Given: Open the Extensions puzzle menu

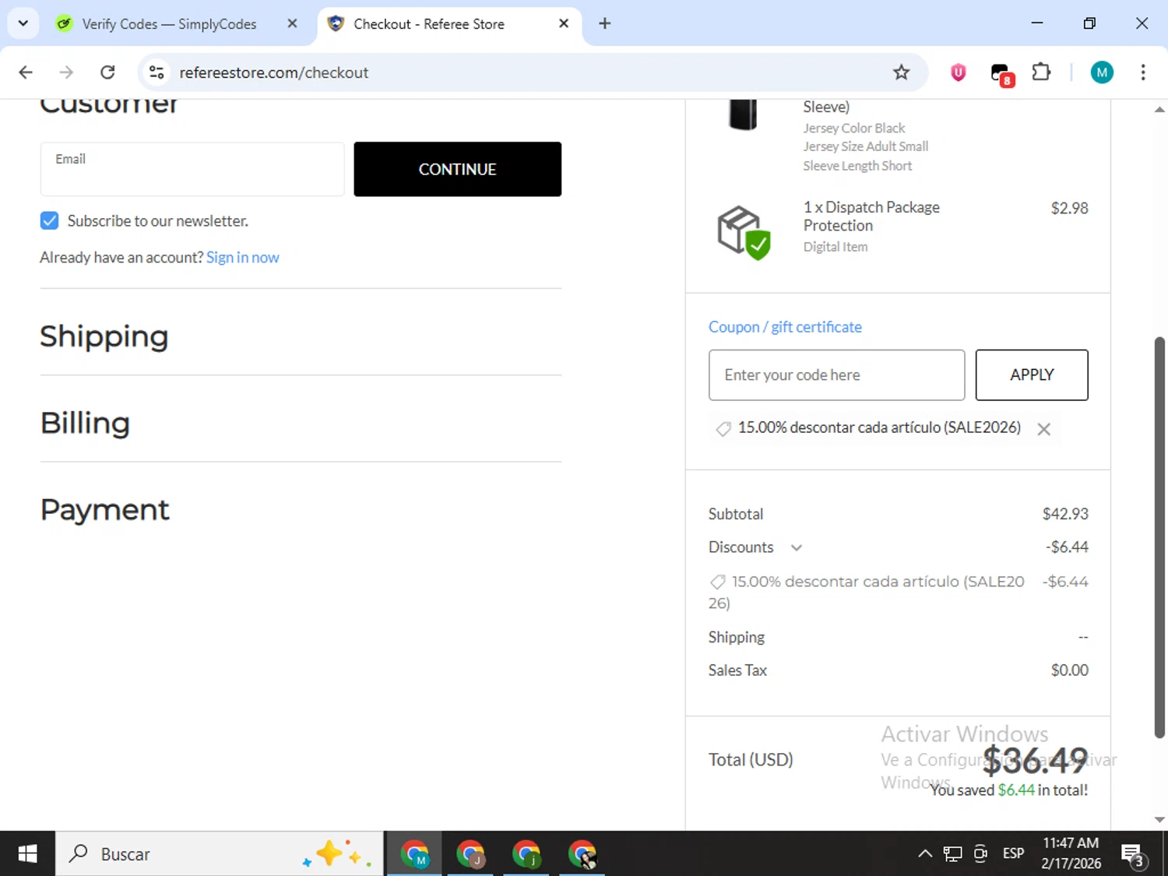Looking at the screenshot, I should [x=1041, y=72].
